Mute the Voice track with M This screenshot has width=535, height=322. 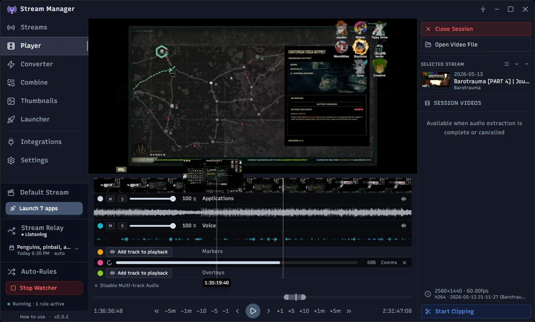tap(110, 226)
